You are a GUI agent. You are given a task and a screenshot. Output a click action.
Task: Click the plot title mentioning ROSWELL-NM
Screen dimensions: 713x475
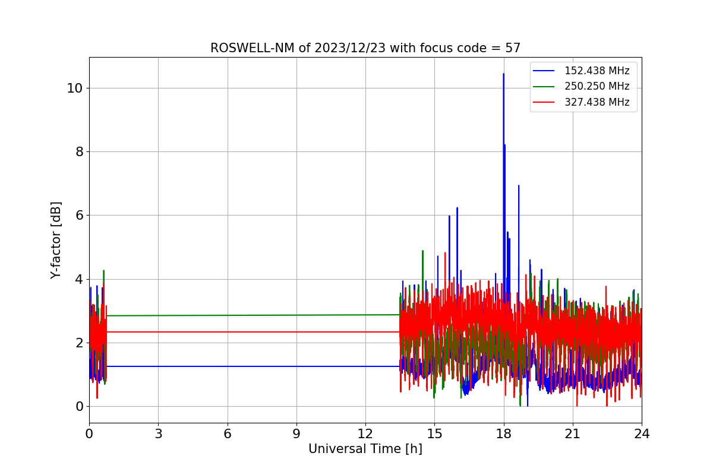(x=365, y=48)
